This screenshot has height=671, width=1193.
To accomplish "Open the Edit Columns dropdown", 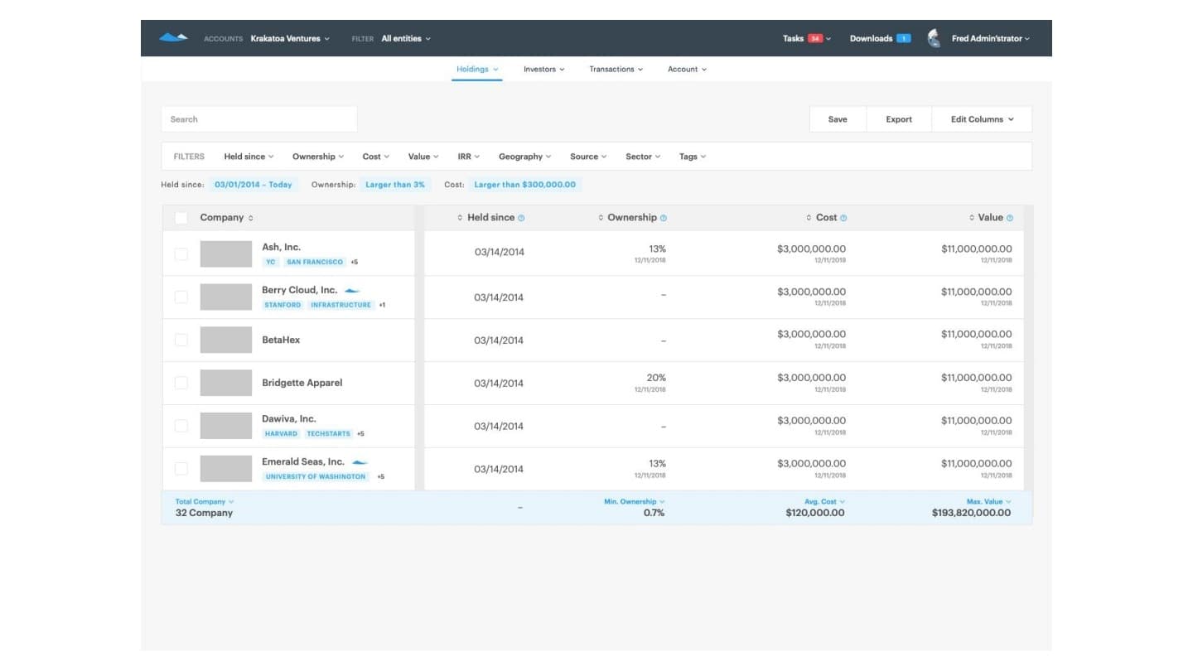I will tap(982, 119).
